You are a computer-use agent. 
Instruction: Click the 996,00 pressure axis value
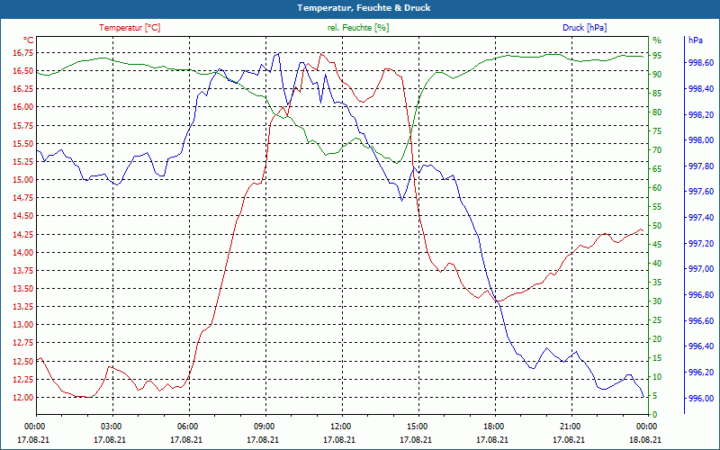(700, 398)
